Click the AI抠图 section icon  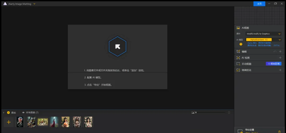point(238,28)
